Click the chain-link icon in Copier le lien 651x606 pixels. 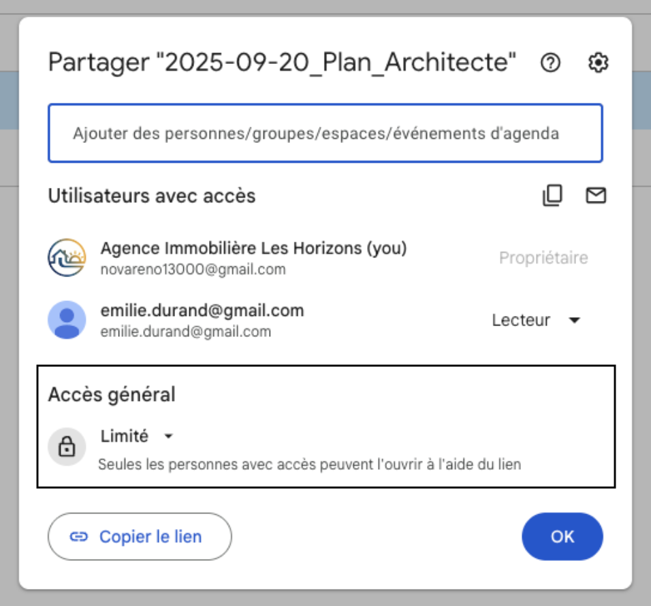pyautogui.click(x=79, y=537)
